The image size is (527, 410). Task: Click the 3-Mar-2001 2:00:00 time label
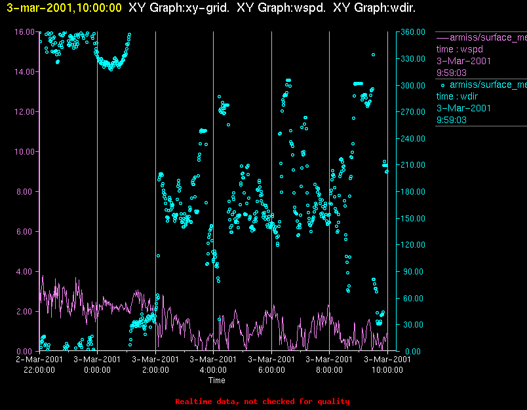click(x=155, y=365)
